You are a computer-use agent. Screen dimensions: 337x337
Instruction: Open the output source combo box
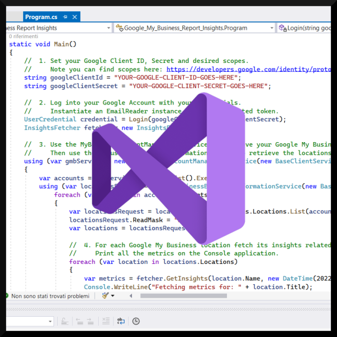tap(30, 321)
